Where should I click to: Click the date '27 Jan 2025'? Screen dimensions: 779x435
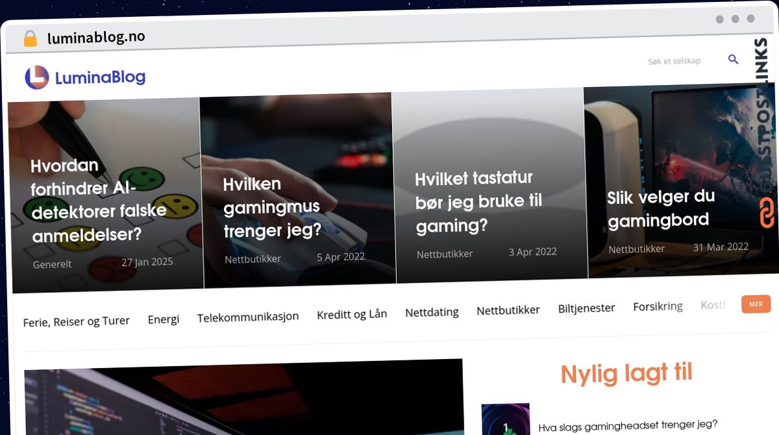tap(147, 262)
